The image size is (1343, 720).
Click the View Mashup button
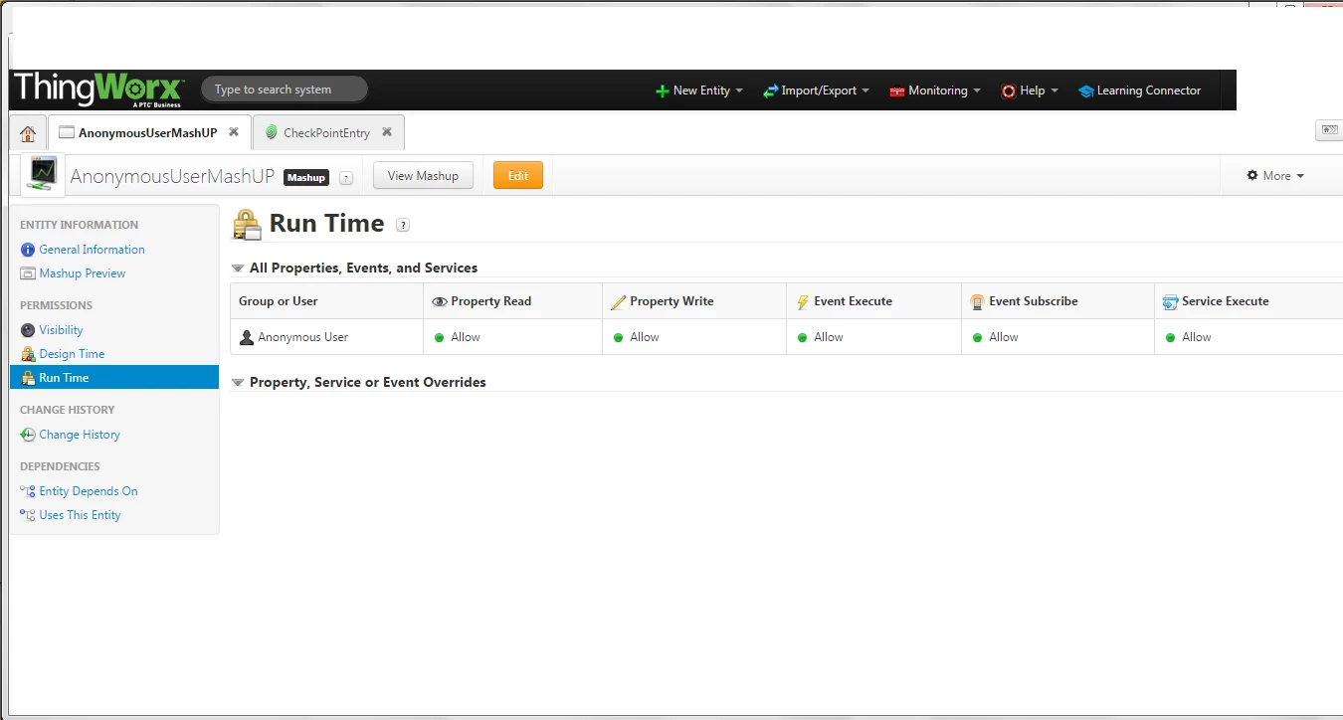coord(423,176)
